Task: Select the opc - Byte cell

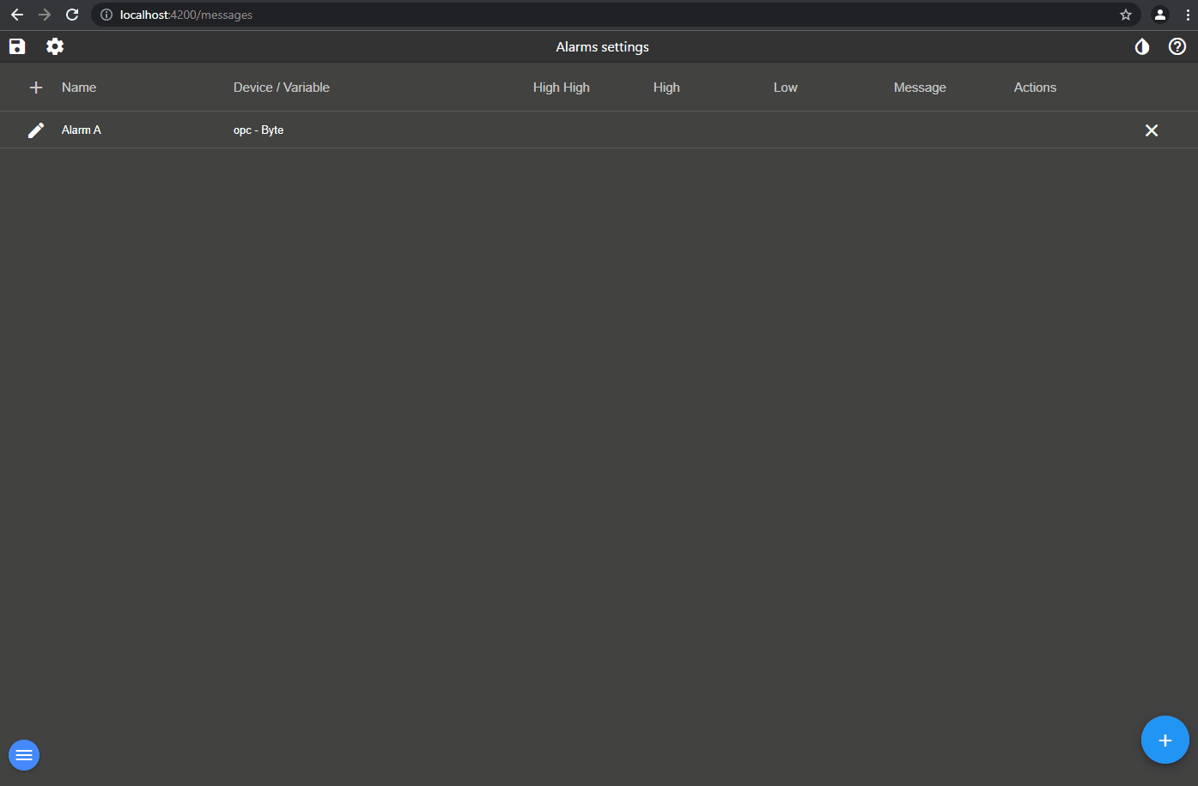Action: (x=258, y=130)
